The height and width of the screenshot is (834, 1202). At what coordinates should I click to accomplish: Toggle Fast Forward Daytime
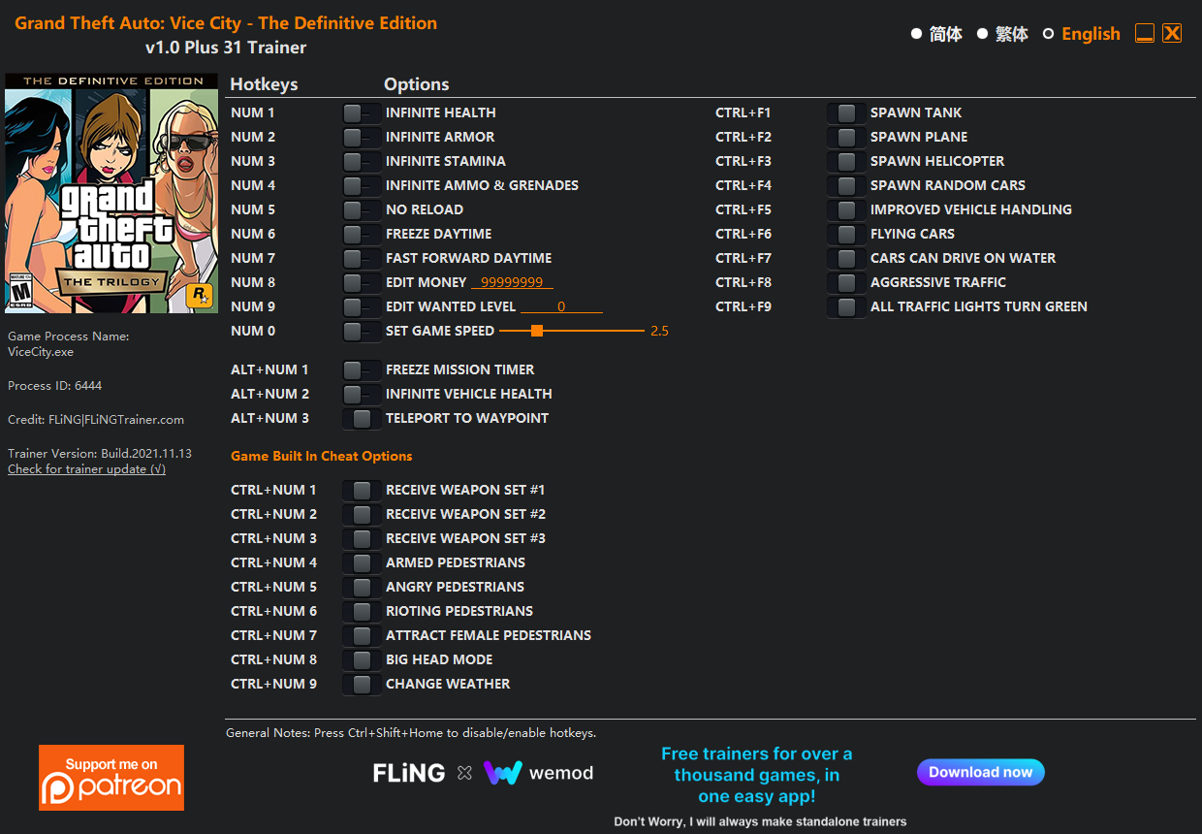click(362, 258)
